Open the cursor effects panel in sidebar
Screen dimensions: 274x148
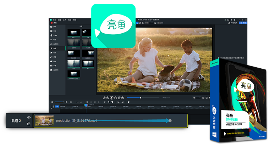[x=51, y=70]
